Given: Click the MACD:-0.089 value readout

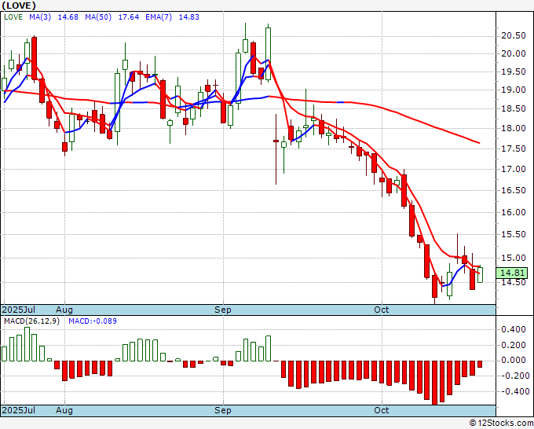Looking at the screenshot, I should (93, 321).
